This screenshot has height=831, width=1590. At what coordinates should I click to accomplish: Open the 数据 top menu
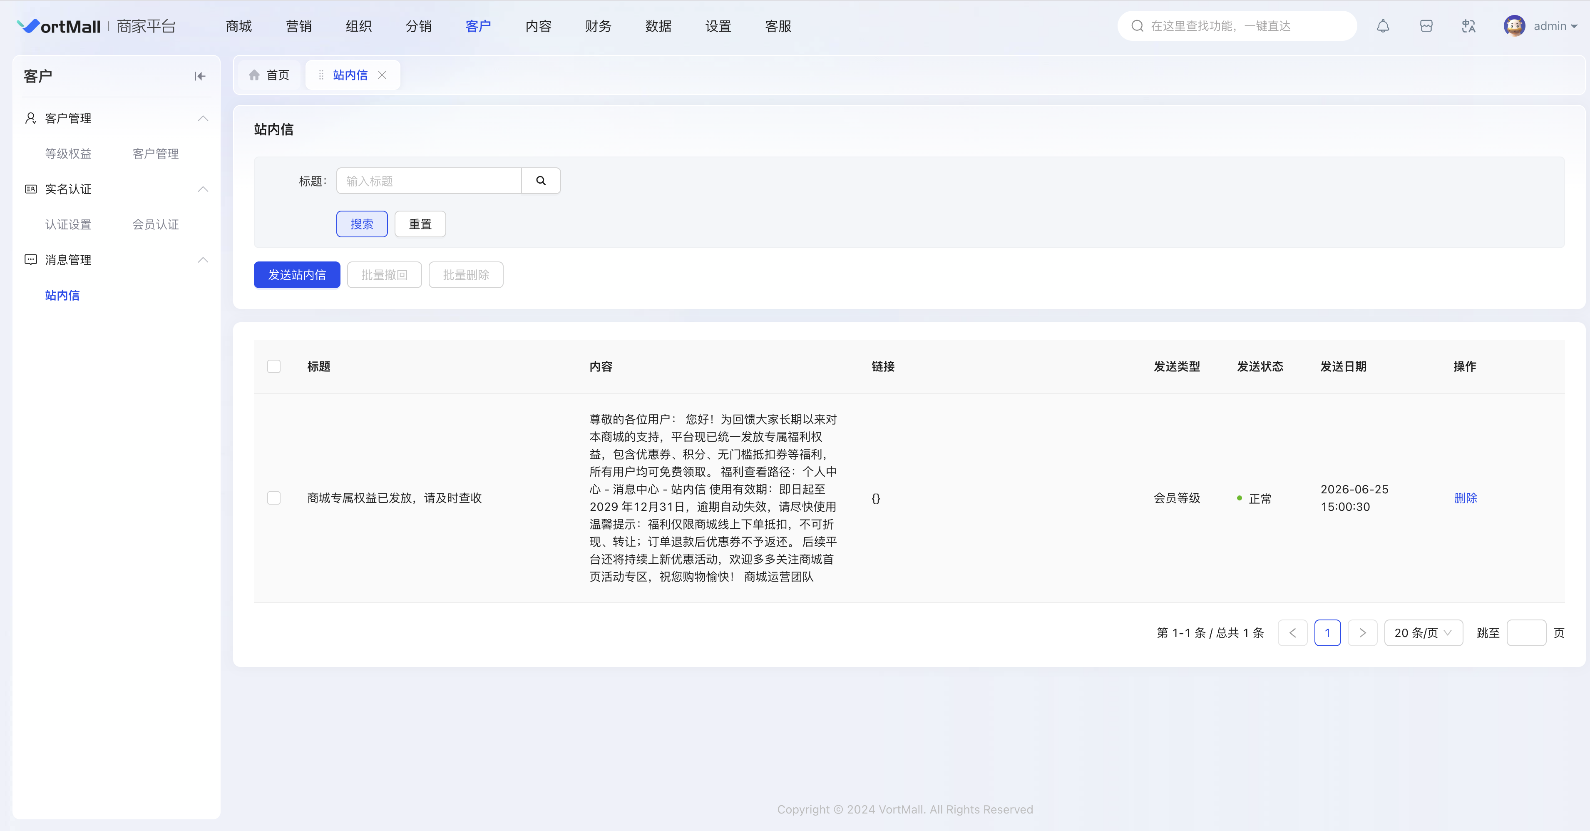pyautogui.click(x=658, y=26)
